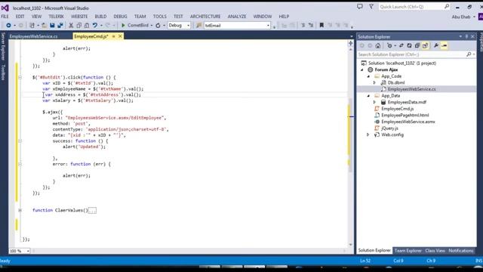Select EmployeesWebService.asmx in Solution Explorer
Screen dimensions: 483x272
408,122
